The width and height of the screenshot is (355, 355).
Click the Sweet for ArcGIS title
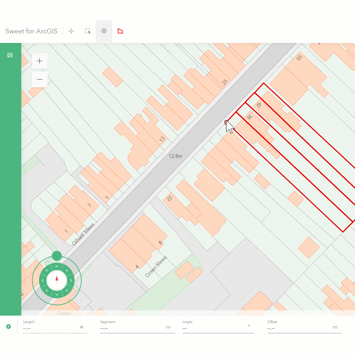(x=31, y=31)
